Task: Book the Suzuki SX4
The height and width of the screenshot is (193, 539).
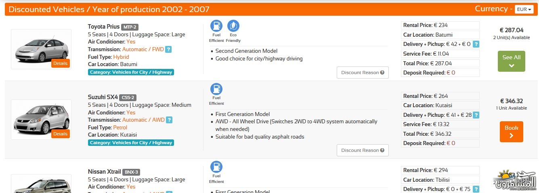Action: tap(511, 132)
